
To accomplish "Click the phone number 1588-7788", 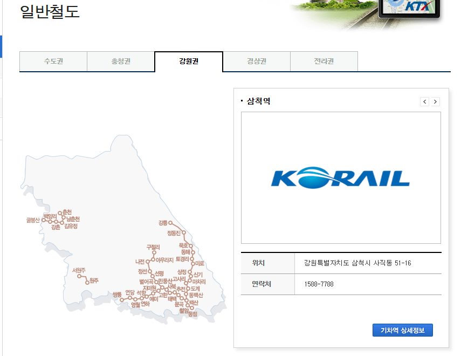I will coord(319,284).
